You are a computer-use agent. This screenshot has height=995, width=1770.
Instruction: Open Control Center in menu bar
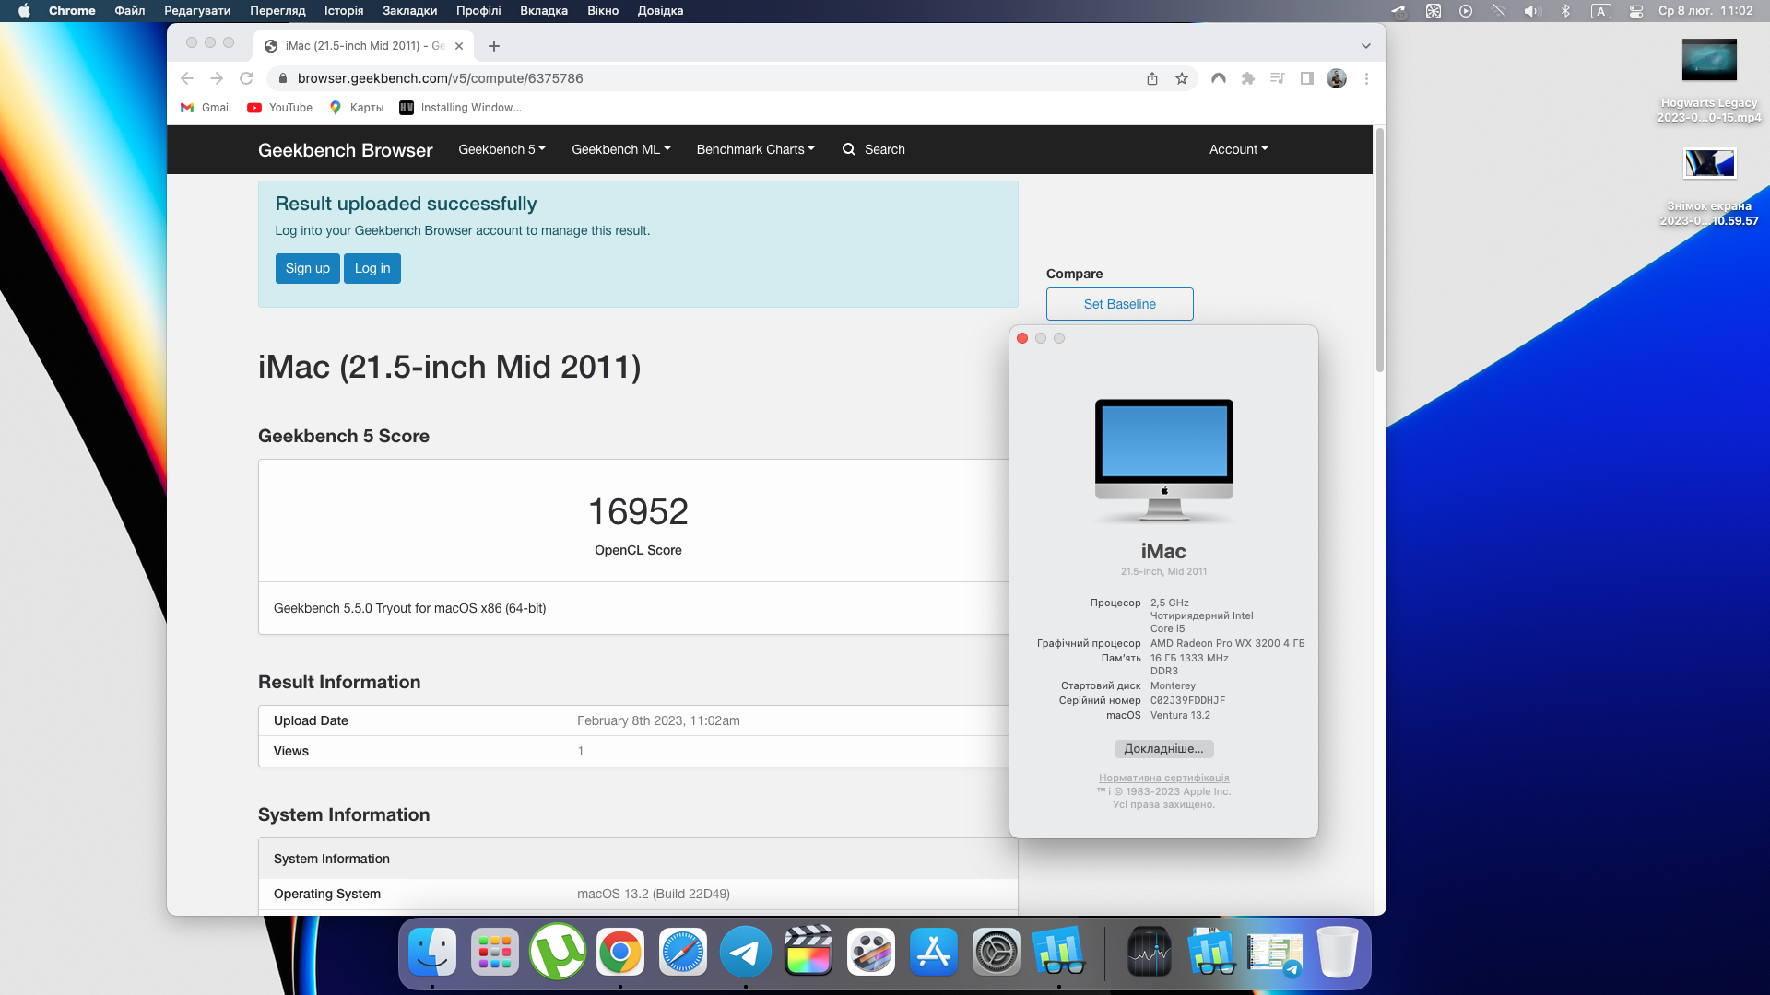tap(1636, 11)
